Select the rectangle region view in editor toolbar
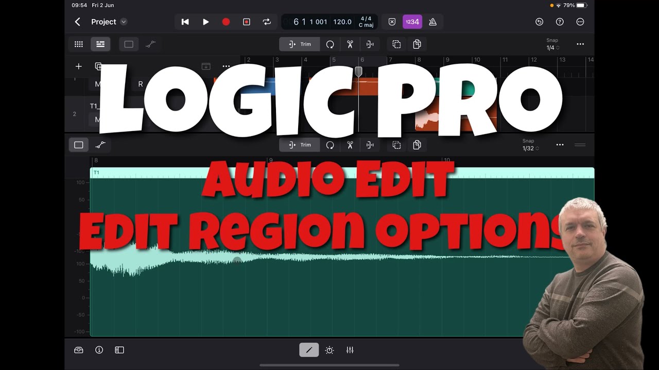659x370 pixels. (x=79, y=145)
